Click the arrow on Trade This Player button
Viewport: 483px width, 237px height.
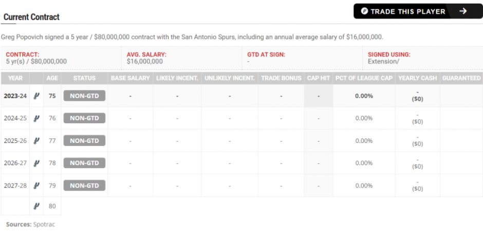(462, 11)
